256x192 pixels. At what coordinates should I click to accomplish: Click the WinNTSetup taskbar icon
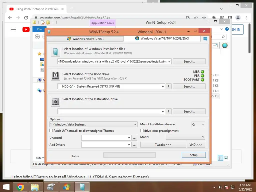(82, 187)
